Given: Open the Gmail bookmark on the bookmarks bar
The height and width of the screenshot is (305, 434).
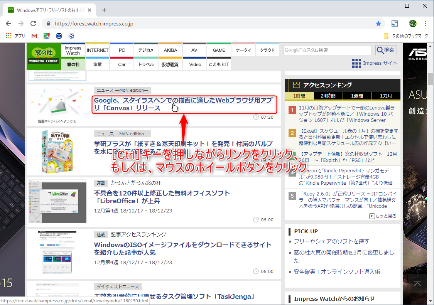Looking at the screenshot, I should (x=34, y=35).
